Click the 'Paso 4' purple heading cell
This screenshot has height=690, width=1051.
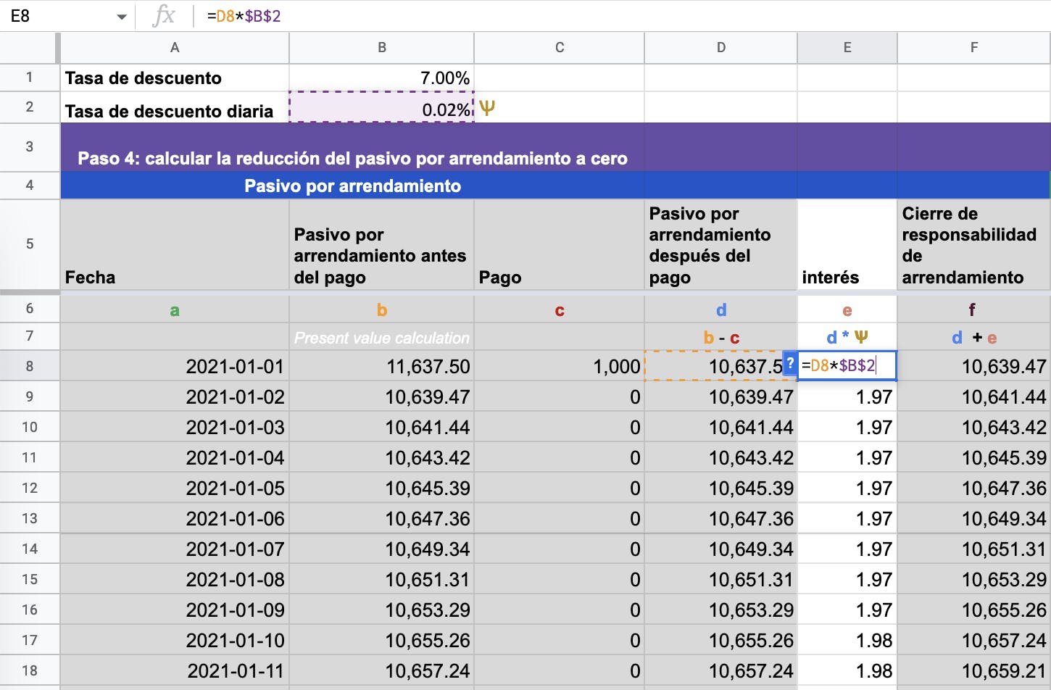352,147
